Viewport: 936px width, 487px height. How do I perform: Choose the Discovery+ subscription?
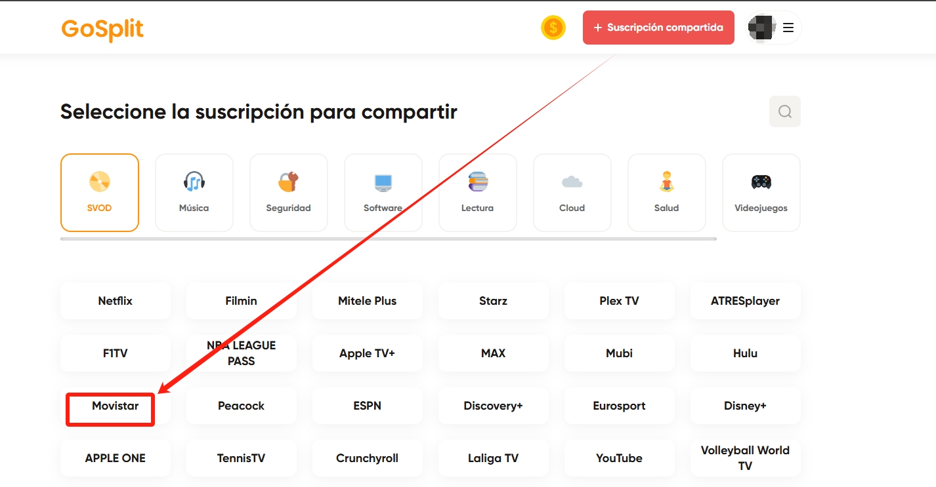tap(494, 406)
